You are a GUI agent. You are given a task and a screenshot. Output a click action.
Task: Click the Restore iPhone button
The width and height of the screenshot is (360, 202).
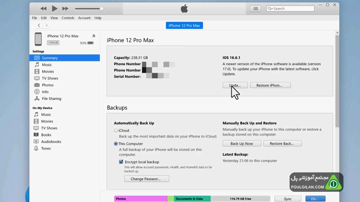pyautogui.click(x=270, y=85)
